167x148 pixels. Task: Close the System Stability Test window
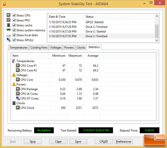160,3
